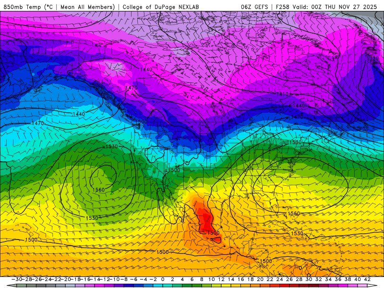Click the '40' color scale label
The height and width of the screenshot is (288, 384).
coord(357,279)
